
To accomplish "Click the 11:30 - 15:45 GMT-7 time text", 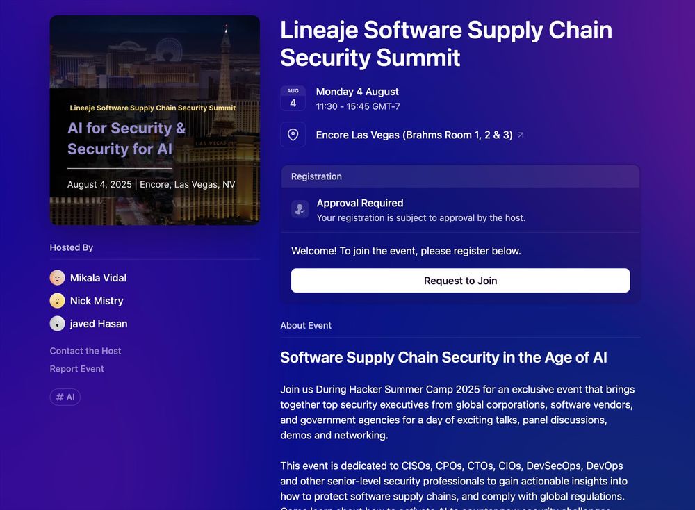I will (x=358, y=106).
